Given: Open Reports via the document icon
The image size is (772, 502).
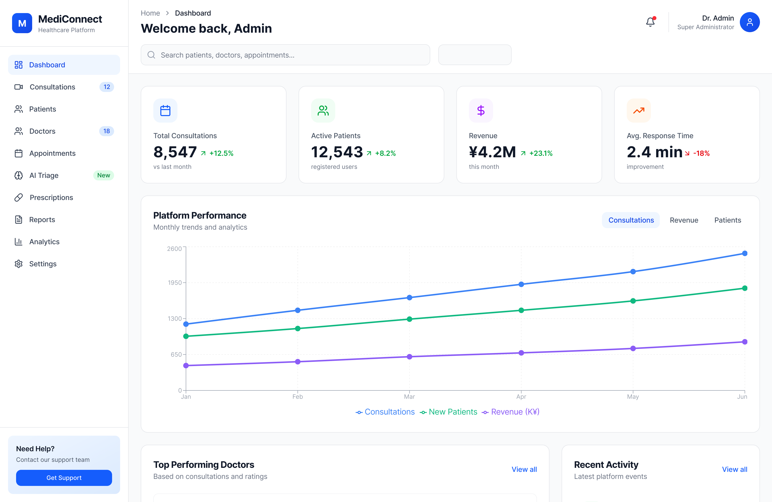Looking at the screenshot, I should (x=19, y=219).
